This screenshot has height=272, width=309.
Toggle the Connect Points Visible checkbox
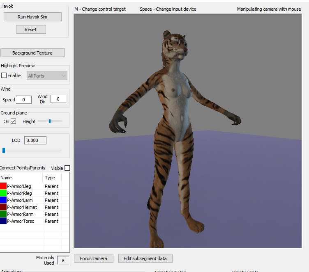(x=67, y=168)
